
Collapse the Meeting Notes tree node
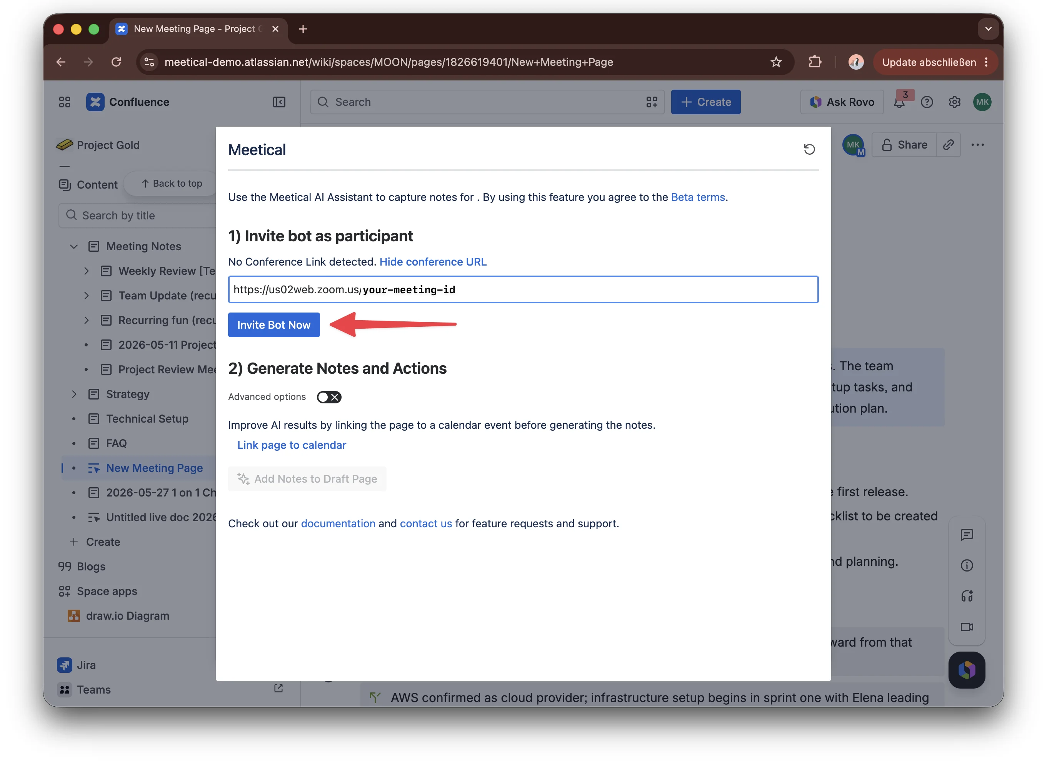pyautogui.click(x=73, y=246)
